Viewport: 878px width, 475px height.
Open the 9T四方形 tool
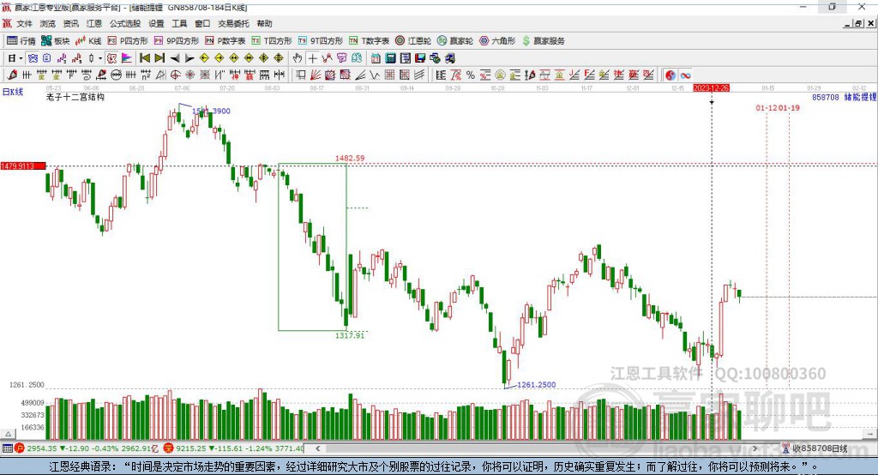coord(321,41)
